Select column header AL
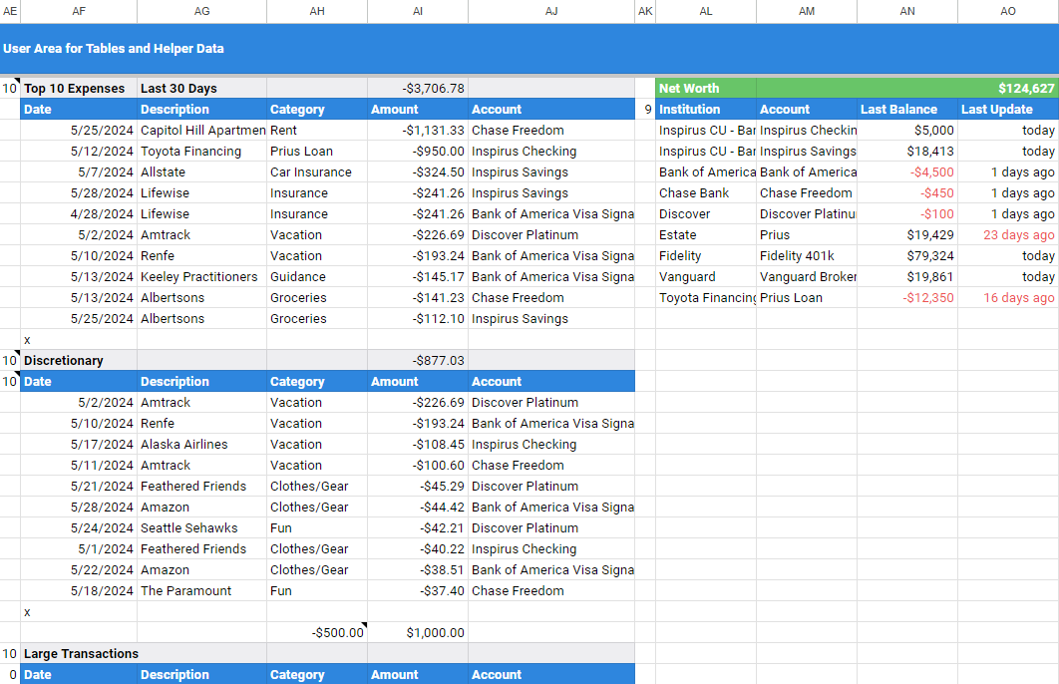Screen dimensions: 1059x684 (706, 11)
